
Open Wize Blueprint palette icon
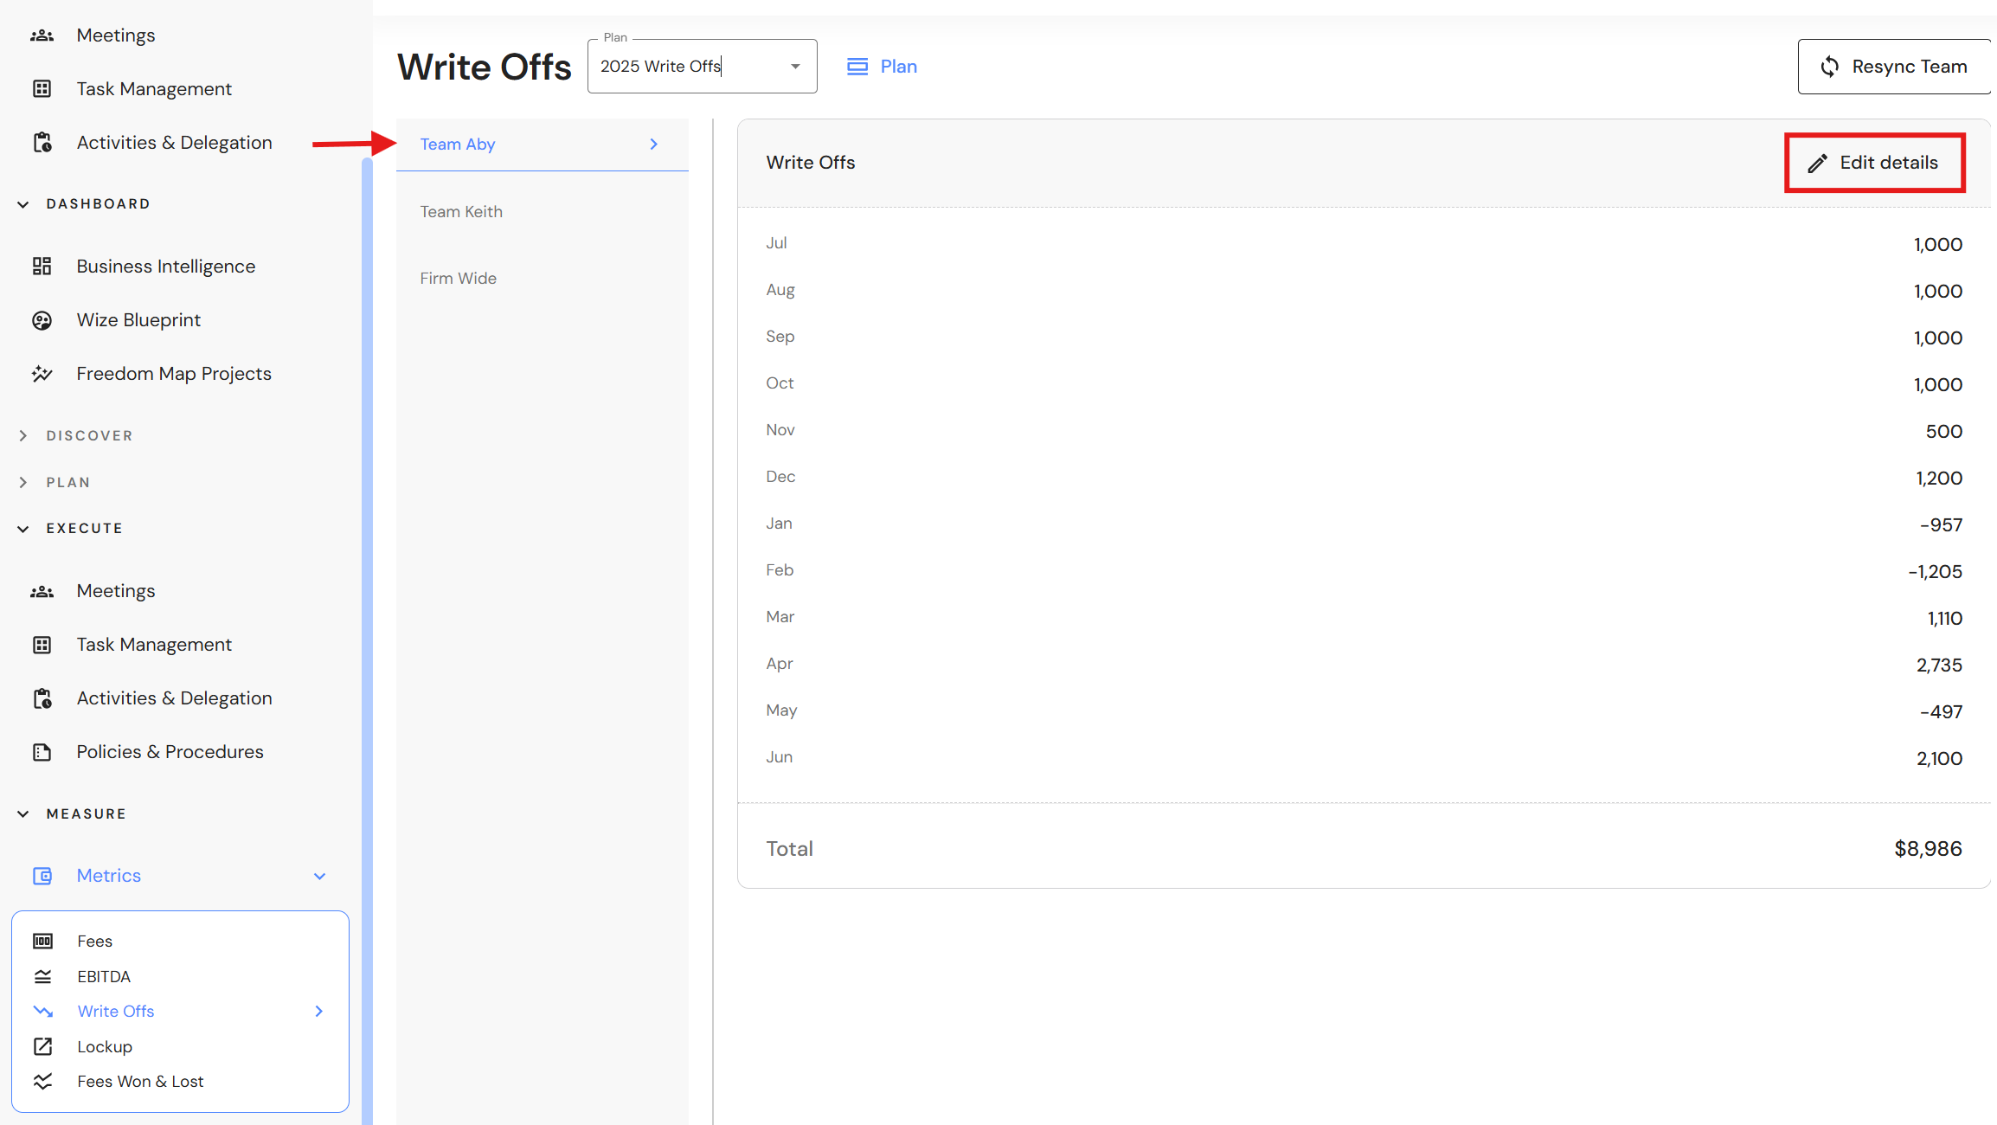pos(42,320)
